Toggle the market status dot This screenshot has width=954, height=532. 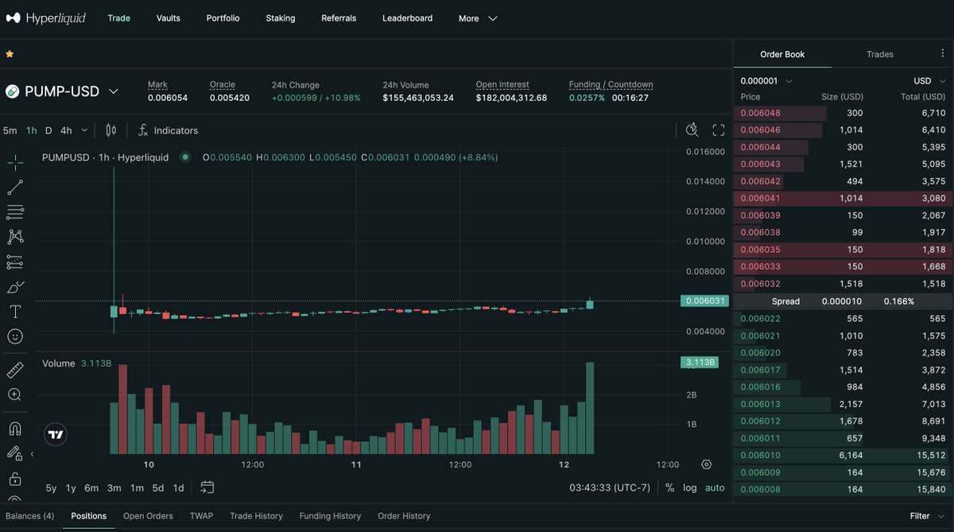[185, 157]
